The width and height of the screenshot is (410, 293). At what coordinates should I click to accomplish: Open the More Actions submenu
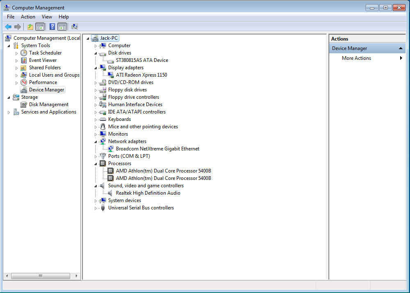[367, 58]
